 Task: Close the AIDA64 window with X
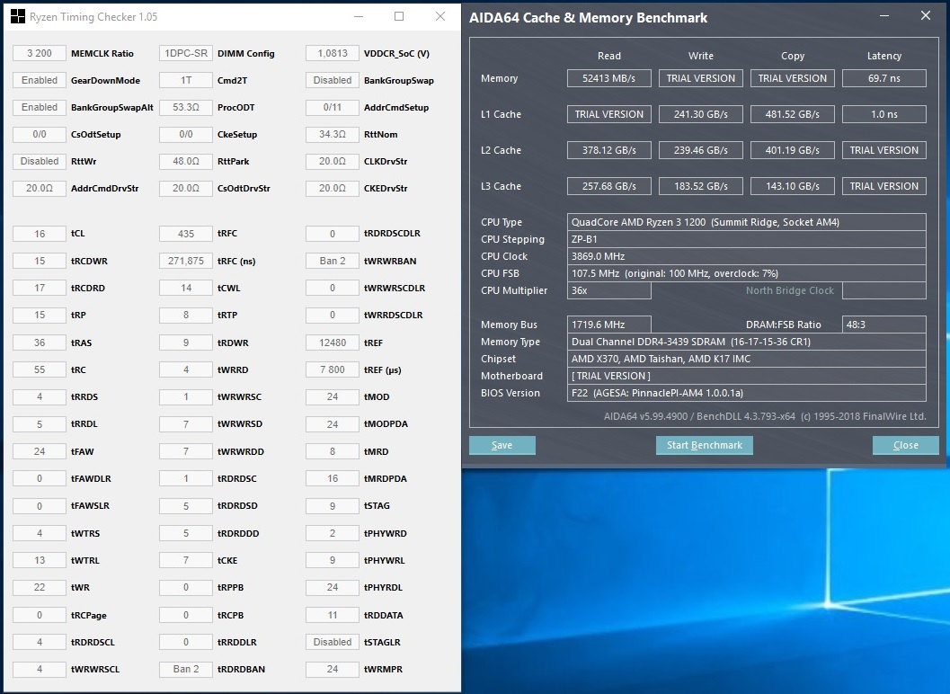point(925,16)
